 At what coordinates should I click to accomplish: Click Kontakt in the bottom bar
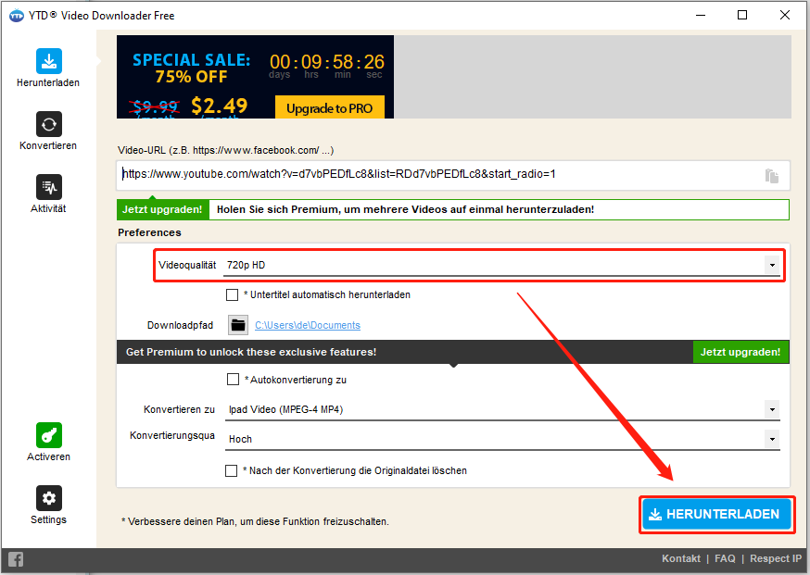[681, 558]
